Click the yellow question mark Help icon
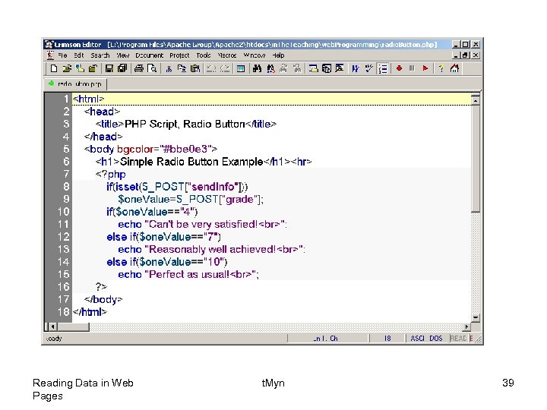Image resolution: width=547 pixels, height=410 pixels. tap(441, 68)
